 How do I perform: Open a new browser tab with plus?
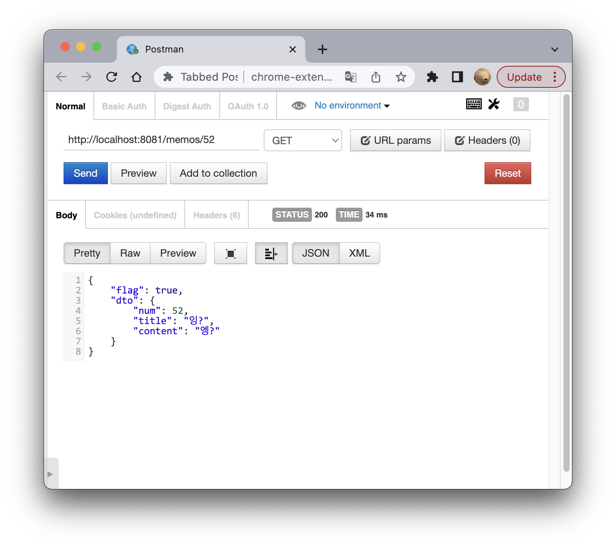[x=323, y=49]
